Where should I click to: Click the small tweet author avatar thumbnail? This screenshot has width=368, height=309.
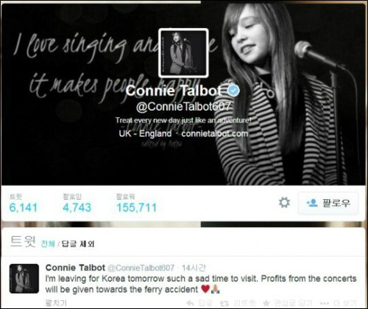[24, 279]
